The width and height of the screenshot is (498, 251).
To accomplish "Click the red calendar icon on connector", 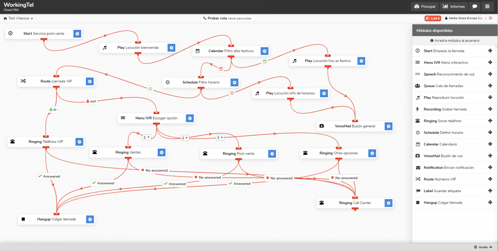I will tap(221, 69).
